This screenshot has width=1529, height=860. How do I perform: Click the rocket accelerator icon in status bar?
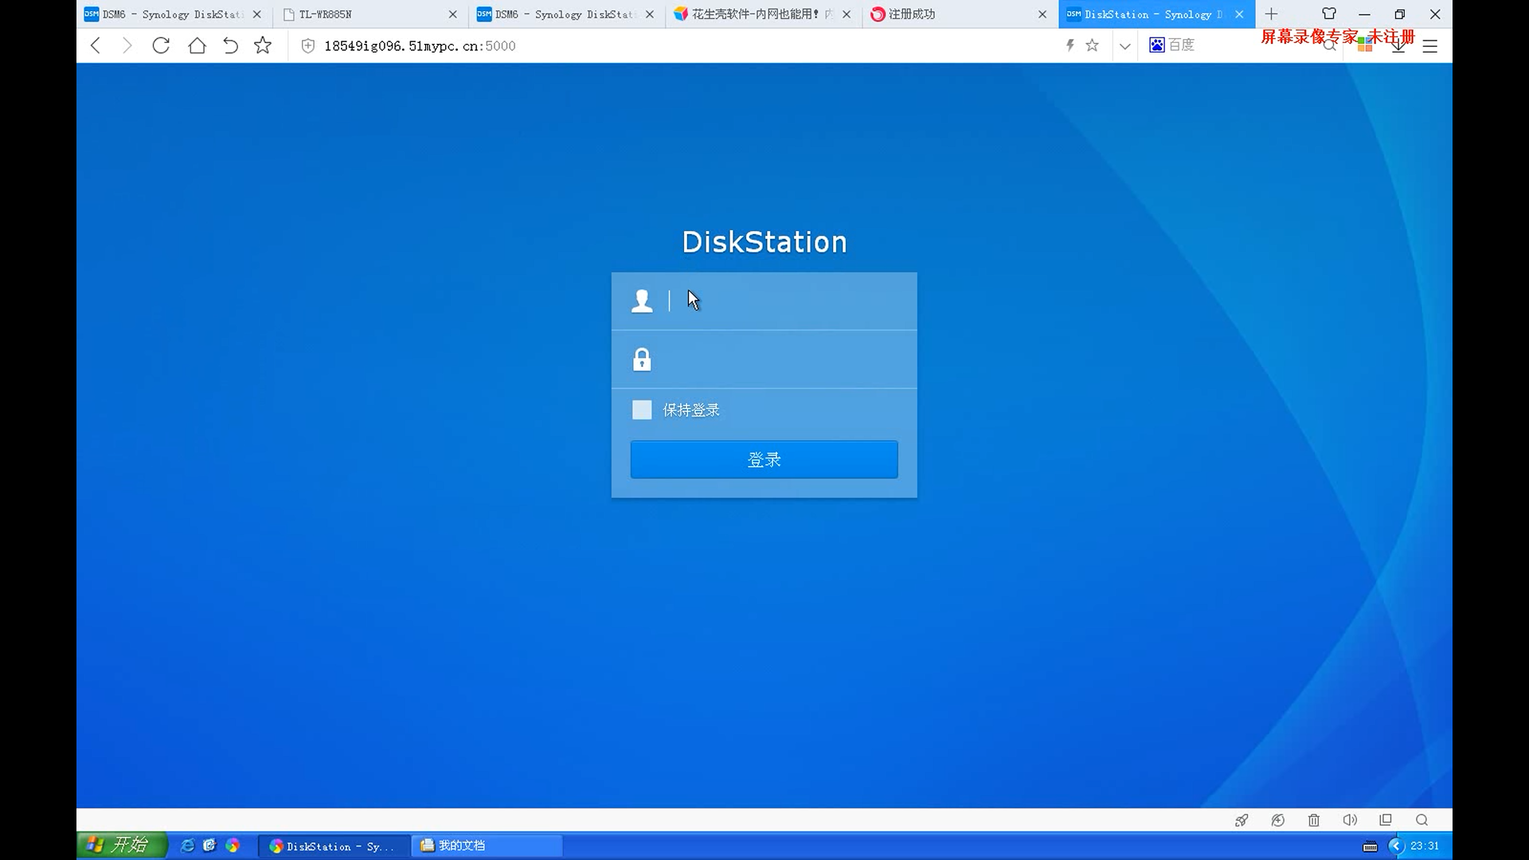(1242, 820)
